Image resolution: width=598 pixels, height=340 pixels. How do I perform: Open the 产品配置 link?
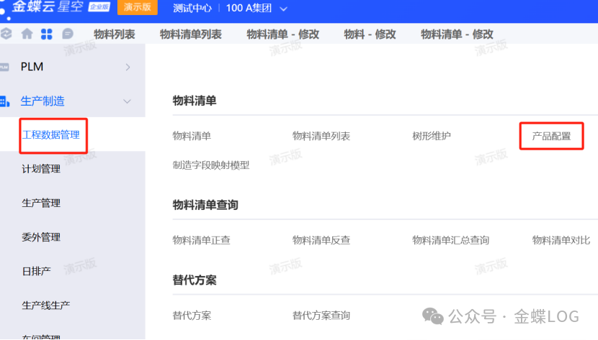point(551,136)
